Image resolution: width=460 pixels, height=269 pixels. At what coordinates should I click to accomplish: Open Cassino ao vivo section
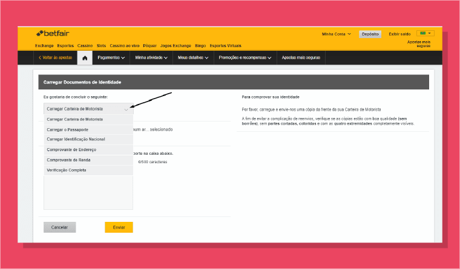click(x=125, y=46)
